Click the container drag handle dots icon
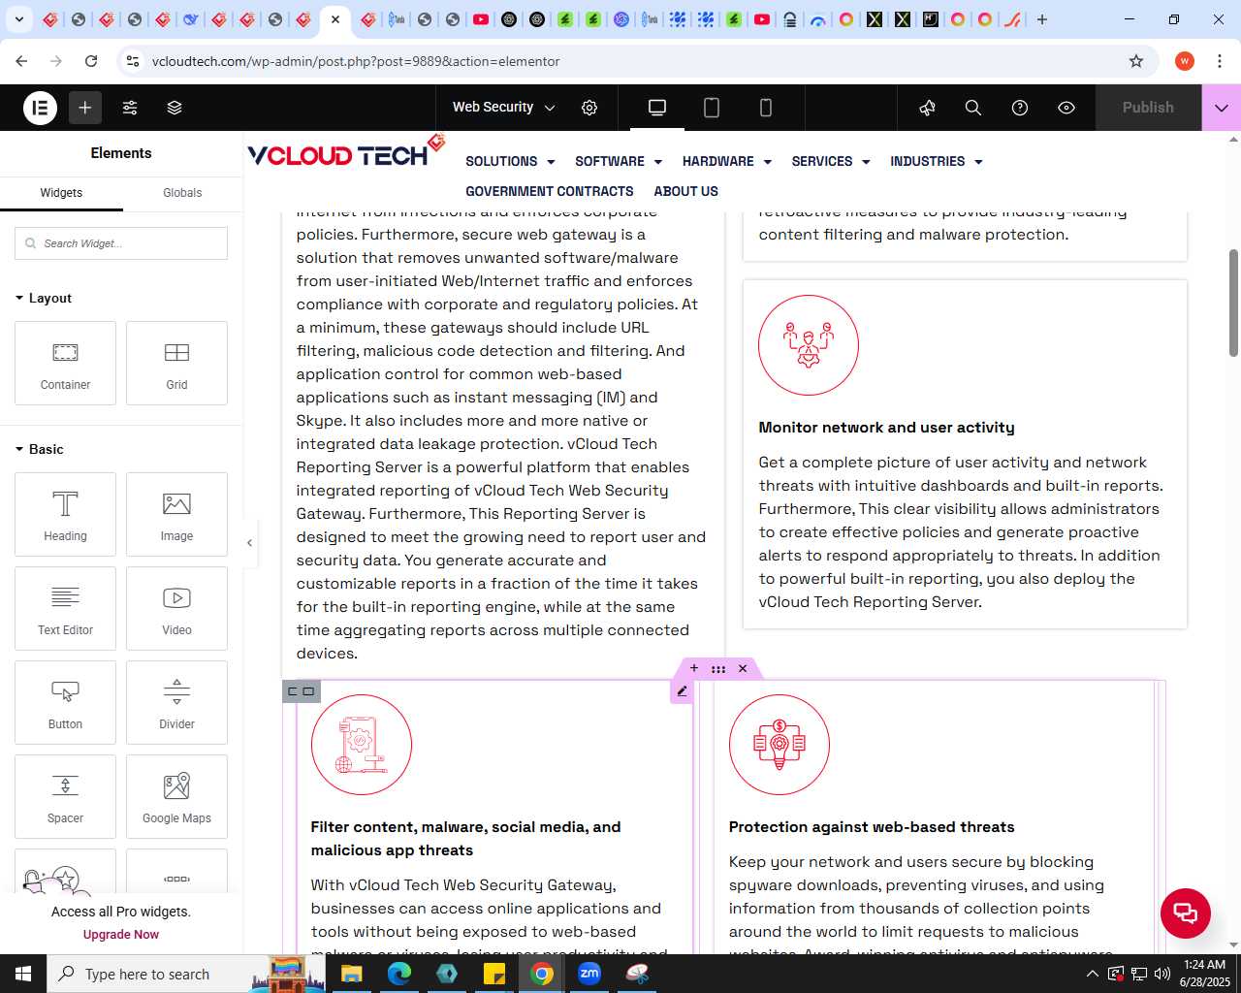The width and height of the screenshot is (1241, 993). coord(718,669)
